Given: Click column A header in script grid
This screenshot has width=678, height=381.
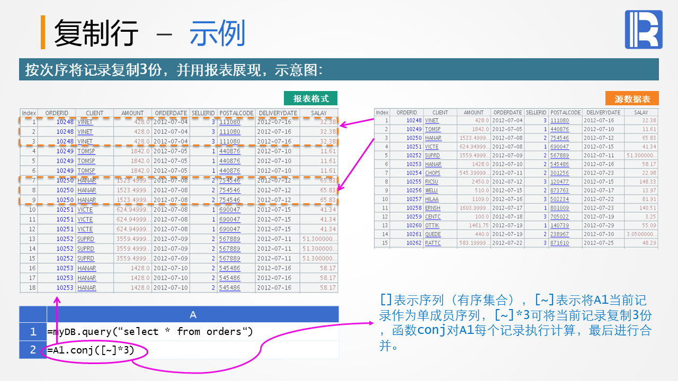Looking at the screenshot, I should tap(193, 314).
